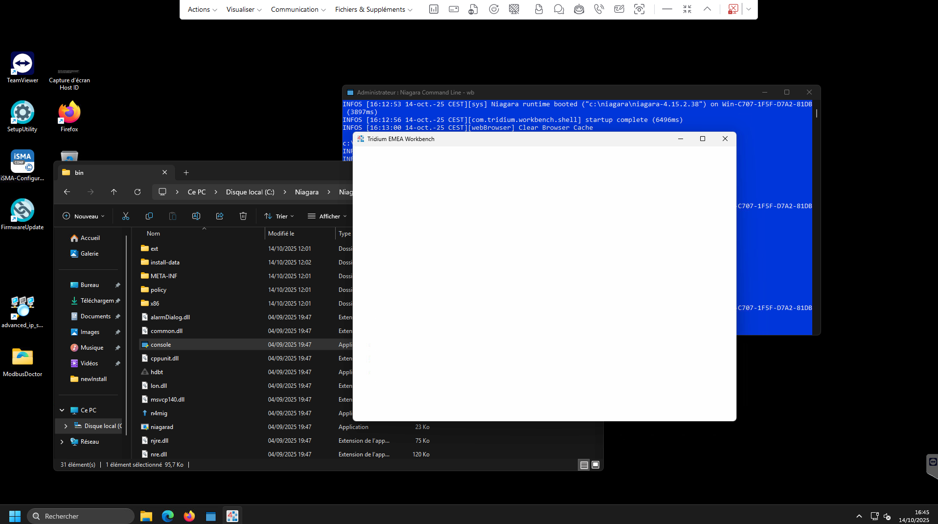Open the chat bubbles icon in remote toolbar
This screenshot has height=524, width=938.
tap(559, 9)
